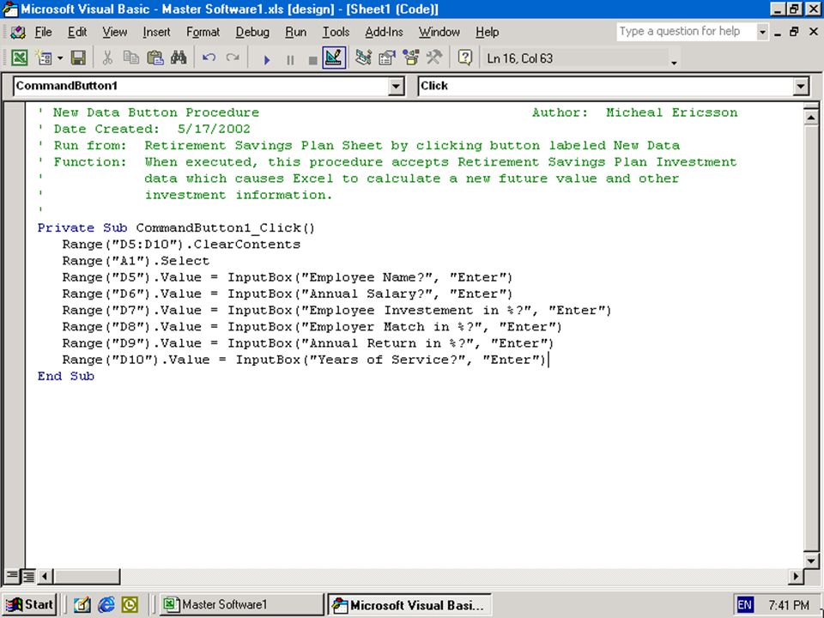Click horizontal scrollbar left arrow
Viewport: 824px width, 618px height.
pyautogui.click(x=45, y=577)
